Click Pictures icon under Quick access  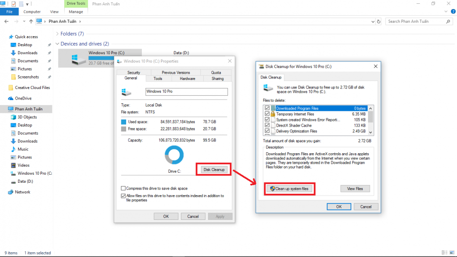click(x=13, y=69)
